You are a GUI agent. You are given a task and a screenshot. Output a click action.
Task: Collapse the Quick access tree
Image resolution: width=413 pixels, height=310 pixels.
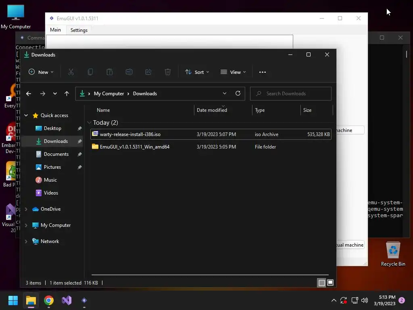[26, 115]
